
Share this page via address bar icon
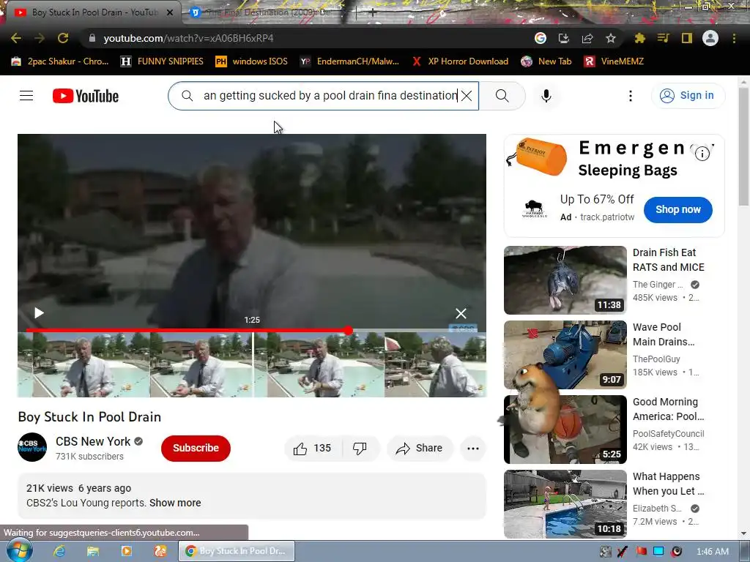(x=587, y=38)
